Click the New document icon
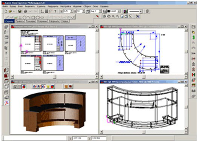197x141 pixels. pyautogui.click(x=6, y=11)
